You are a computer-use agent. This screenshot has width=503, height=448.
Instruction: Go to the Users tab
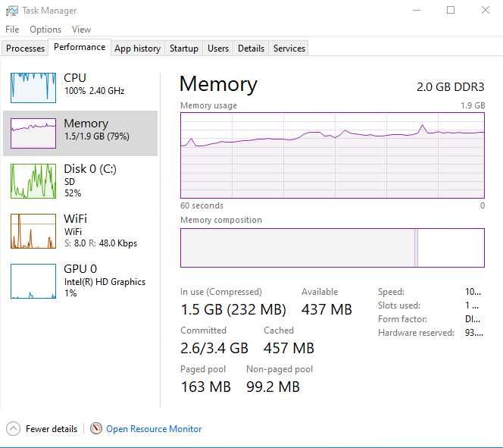click(218, 49)
